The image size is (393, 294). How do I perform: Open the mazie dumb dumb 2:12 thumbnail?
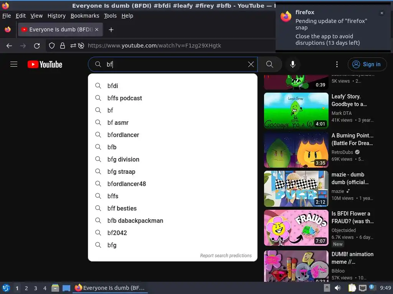pyautogui.click(x=296, y=188)
